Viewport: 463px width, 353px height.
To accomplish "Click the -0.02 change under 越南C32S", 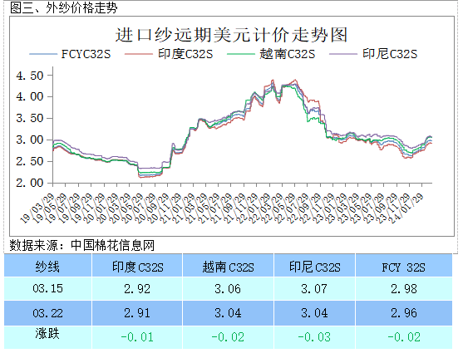I will point(228,337).
